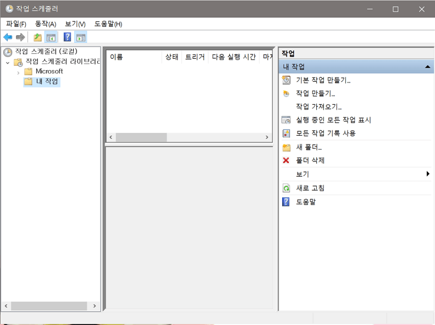Click 새 폴더... action
Screen dimensions: 435x325
point(309,147)
